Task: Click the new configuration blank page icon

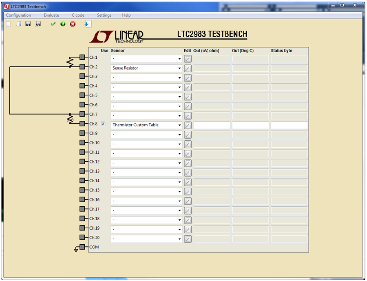Action: point(9,24)
